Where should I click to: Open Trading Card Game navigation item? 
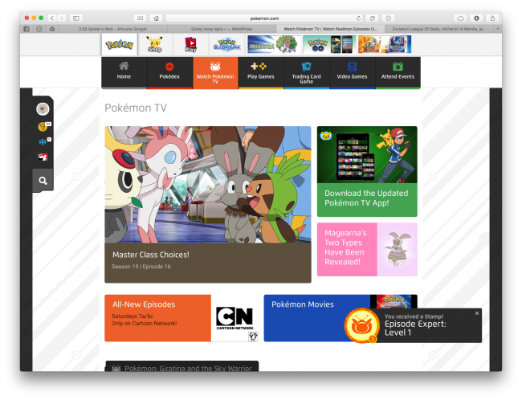click(x=307, y=72)
